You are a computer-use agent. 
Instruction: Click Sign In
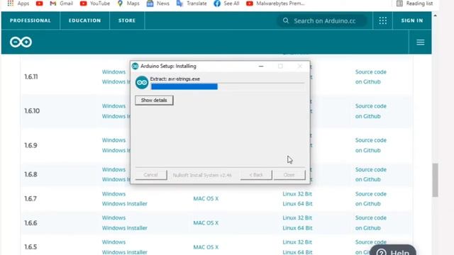412,21
